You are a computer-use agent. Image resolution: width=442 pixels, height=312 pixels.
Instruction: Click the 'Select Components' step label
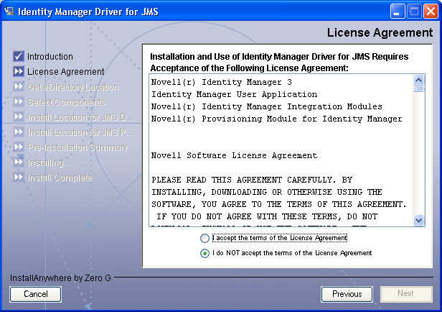[x=67, y=102]
